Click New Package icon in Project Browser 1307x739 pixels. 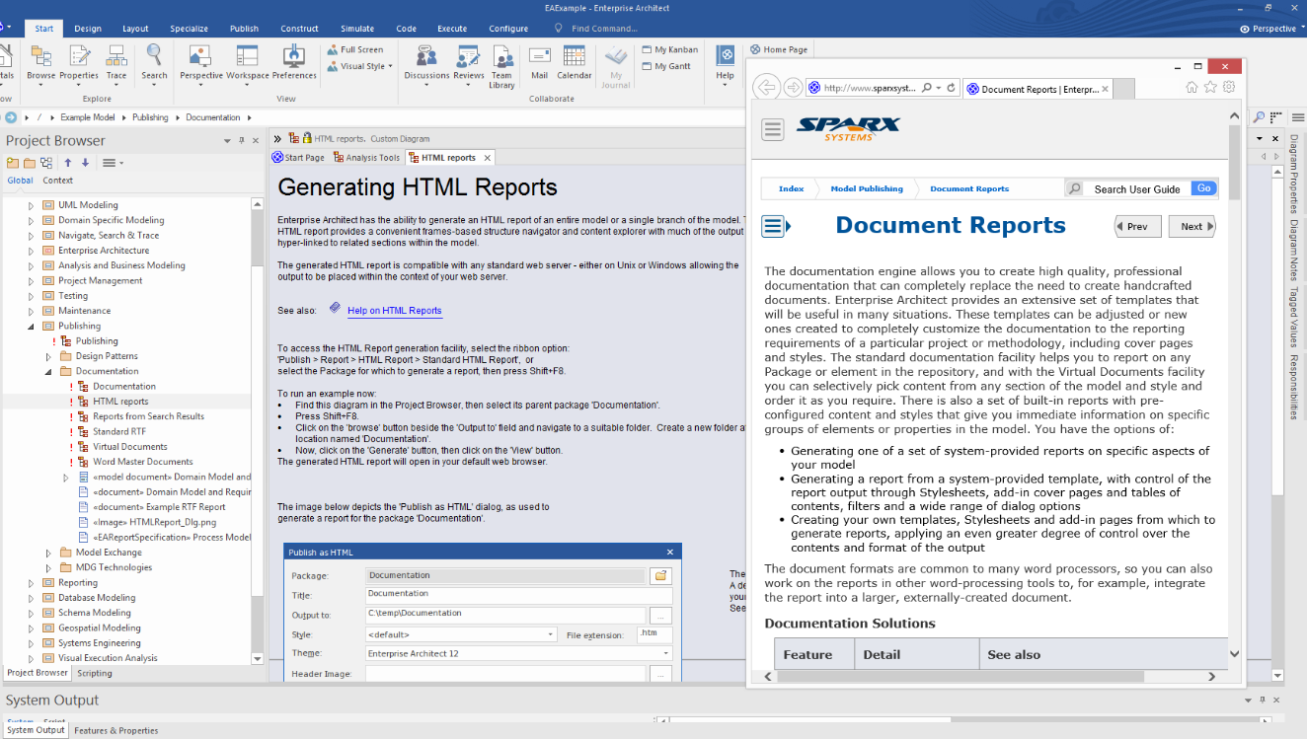coord(13,163)
